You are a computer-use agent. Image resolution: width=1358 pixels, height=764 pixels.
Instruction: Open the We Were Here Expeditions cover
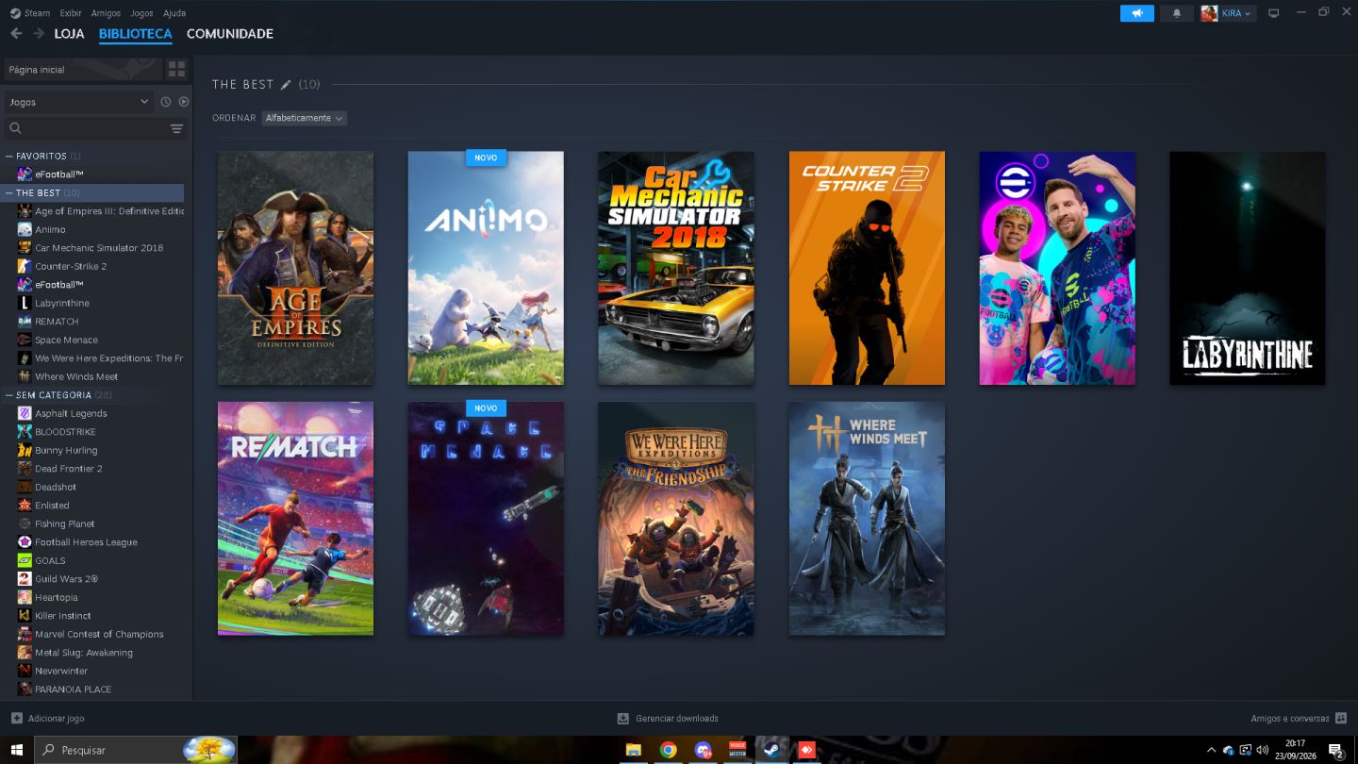[676, 519]
